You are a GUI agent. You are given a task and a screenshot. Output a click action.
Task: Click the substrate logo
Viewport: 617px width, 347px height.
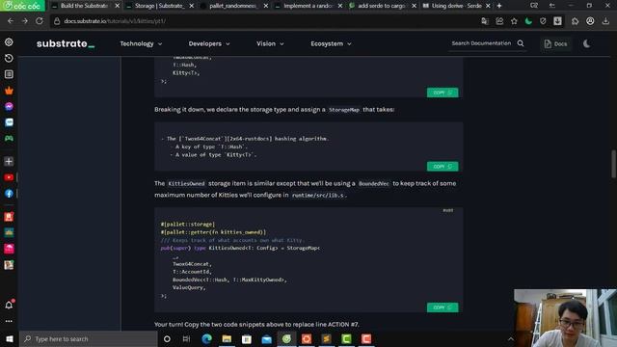pos(66,43)
